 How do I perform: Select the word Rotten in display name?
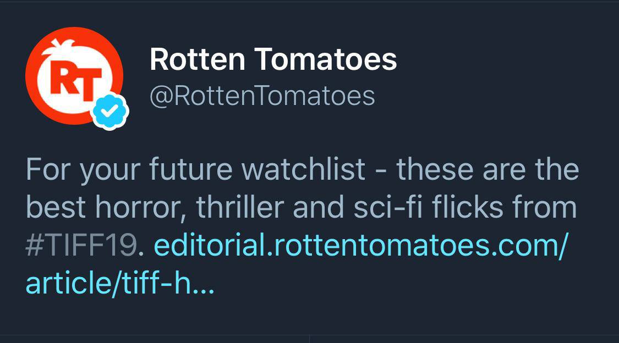198,59
